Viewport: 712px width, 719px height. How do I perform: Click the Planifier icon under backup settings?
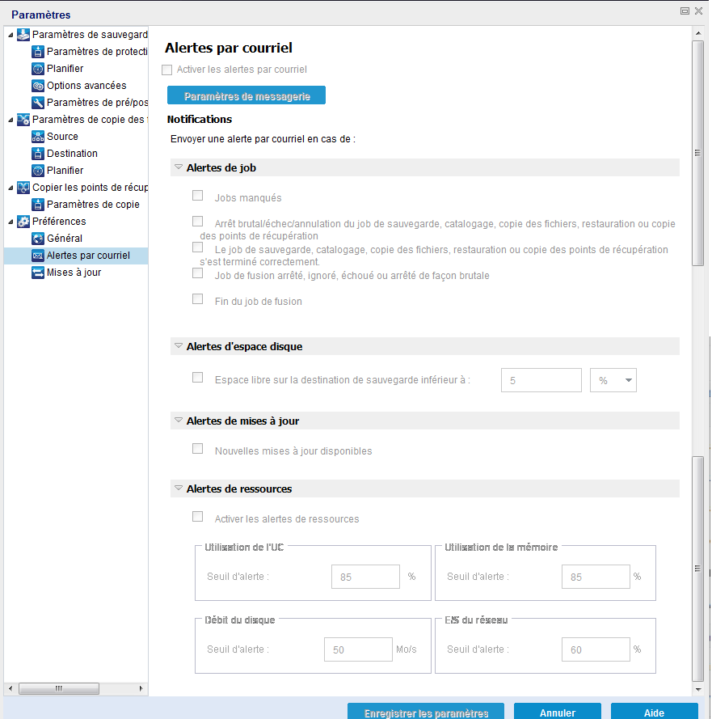[38, 69]
